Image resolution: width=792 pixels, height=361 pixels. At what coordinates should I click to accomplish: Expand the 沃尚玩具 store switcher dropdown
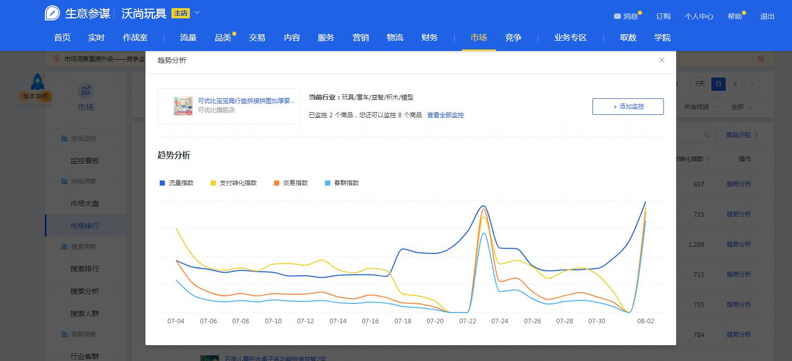(196, 13)
